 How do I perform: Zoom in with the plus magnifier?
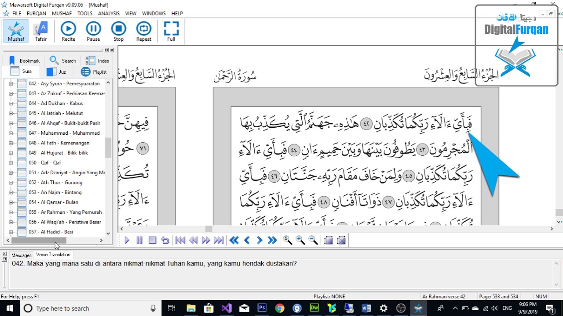(x=300, y=240)
